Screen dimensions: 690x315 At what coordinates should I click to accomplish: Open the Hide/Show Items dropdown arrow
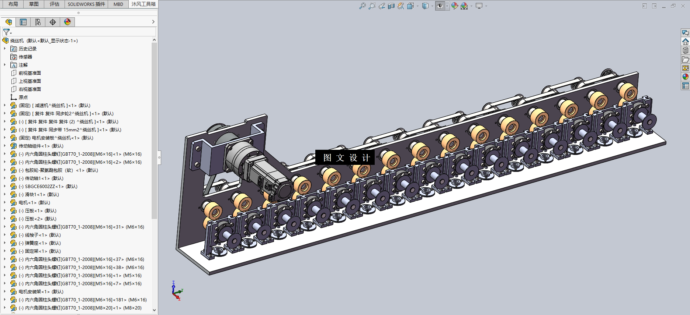(447, 6)
